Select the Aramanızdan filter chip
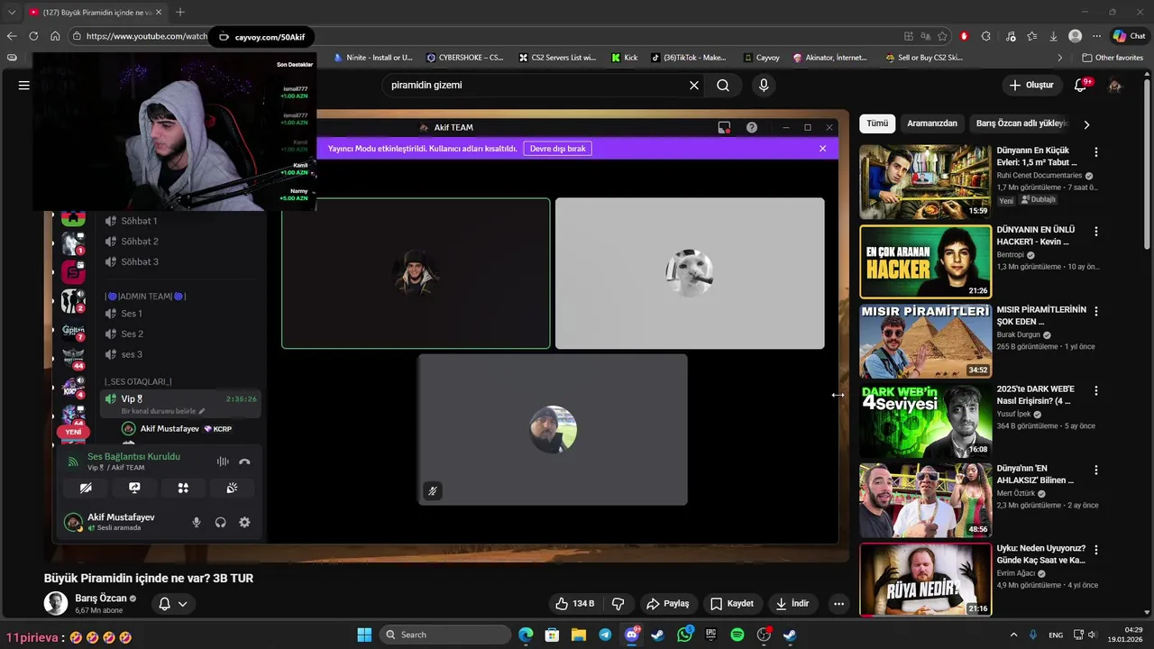1154x649 pixels. click(x=931, y=123)
